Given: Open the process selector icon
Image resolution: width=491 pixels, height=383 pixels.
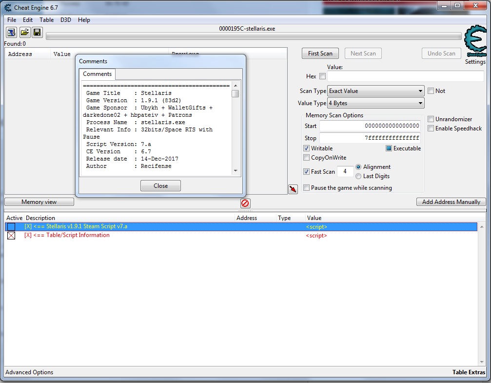Looking at the screenshot, I should (11, 32).
